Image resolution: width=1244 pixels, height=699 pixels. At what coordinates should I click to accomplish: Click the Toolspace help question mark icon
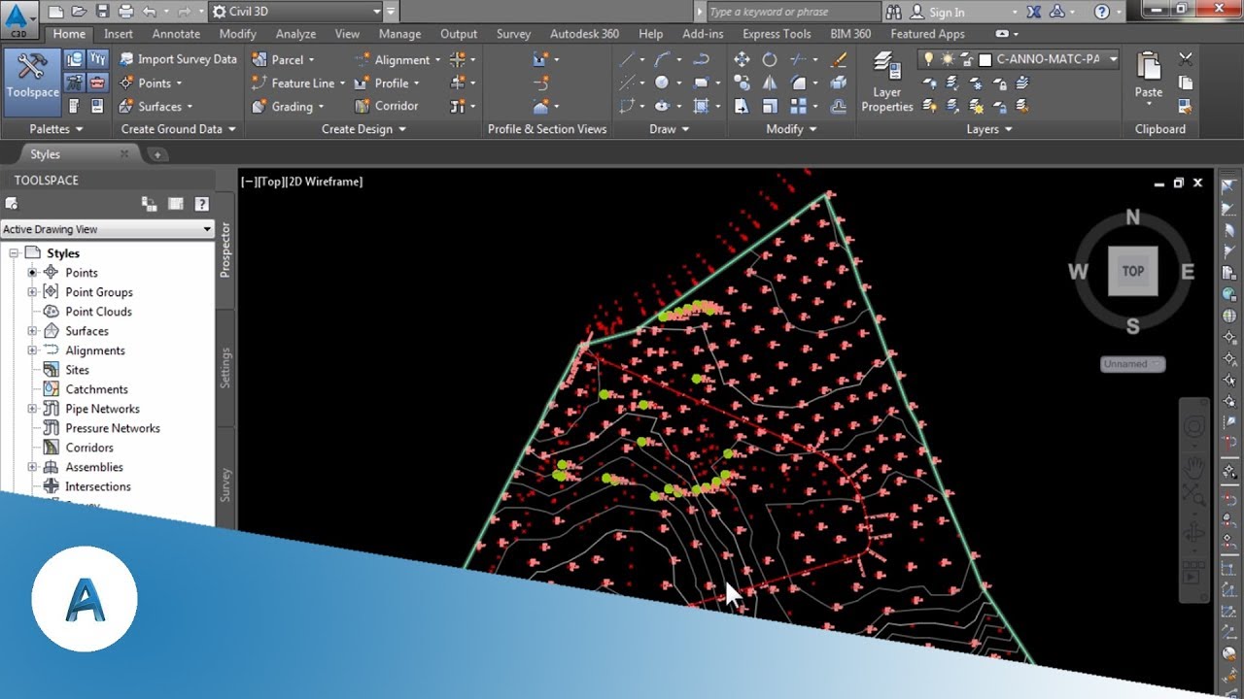click(x=201, y=204)
